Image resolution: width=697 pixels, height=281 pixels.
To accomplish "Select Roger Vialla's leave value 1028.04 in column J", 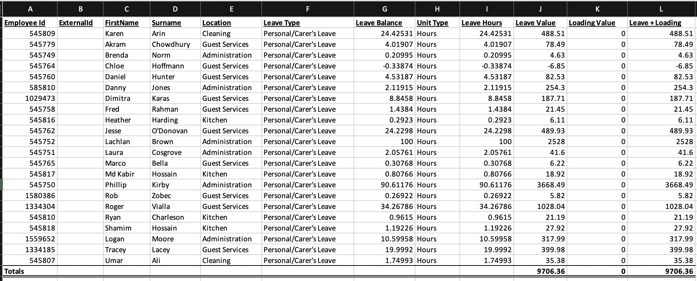I will click(540, 206).
